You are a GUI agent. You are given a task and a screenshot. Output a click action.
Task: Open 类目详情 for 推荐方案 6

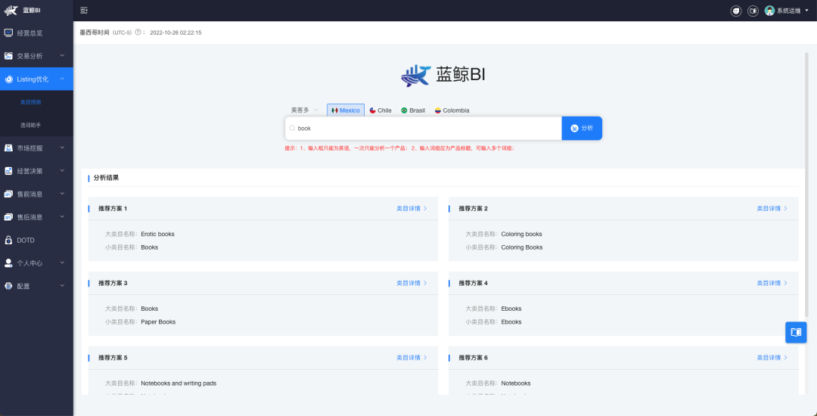tap(772, 358)
